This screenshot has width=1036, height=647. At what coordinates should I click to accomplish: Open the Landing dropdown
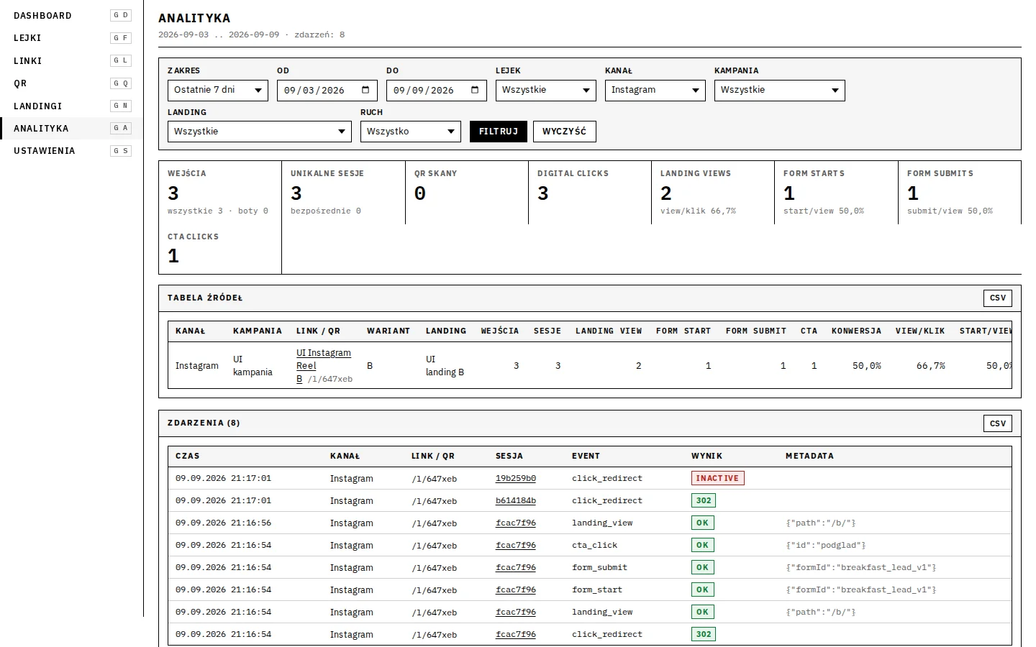point(260,132)
